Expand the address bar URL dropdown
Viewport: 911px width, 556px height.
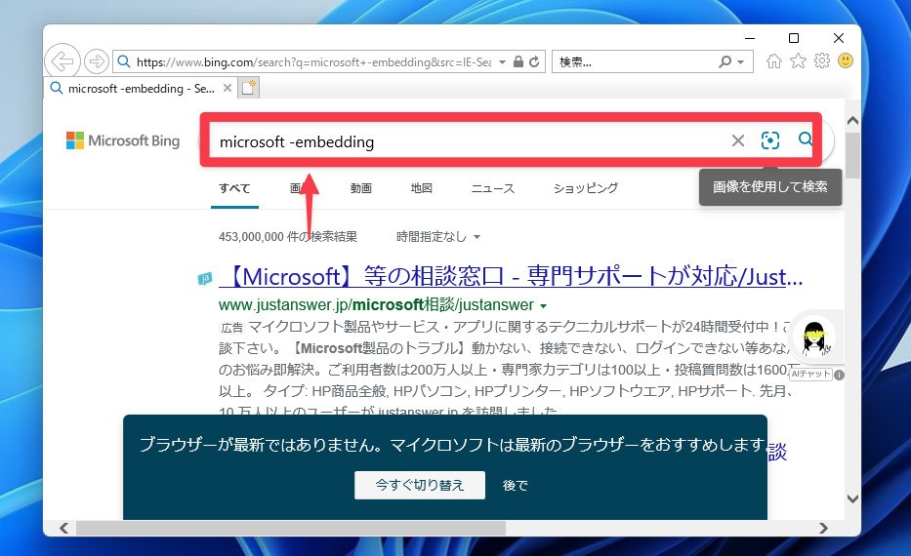[502, 61]
